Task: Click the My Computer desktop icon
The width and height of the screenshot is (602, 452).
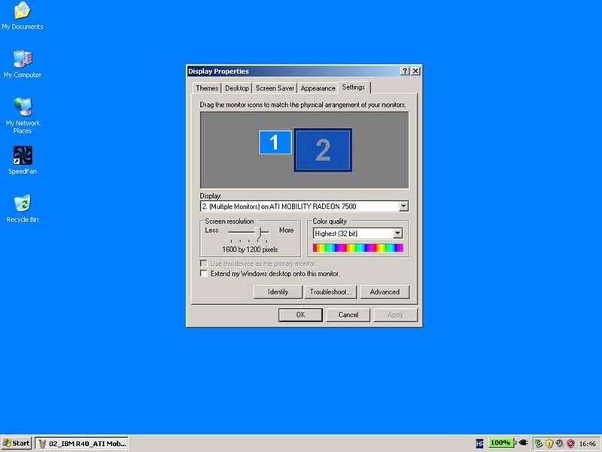Action: [x=23, y=60]
